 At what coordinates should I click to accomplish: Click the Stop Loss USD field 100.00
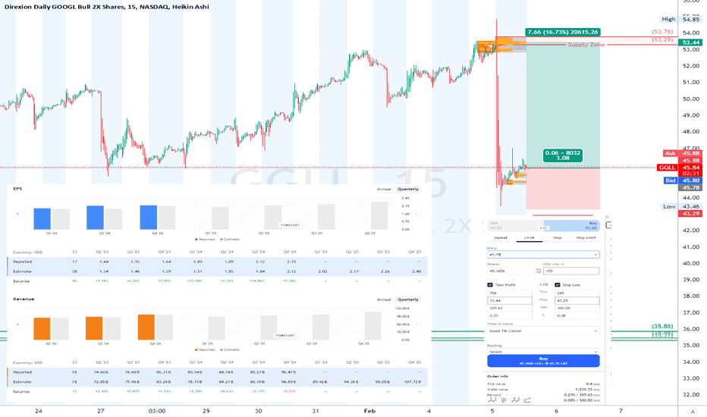pyautogui.click(x=577, y=308)
